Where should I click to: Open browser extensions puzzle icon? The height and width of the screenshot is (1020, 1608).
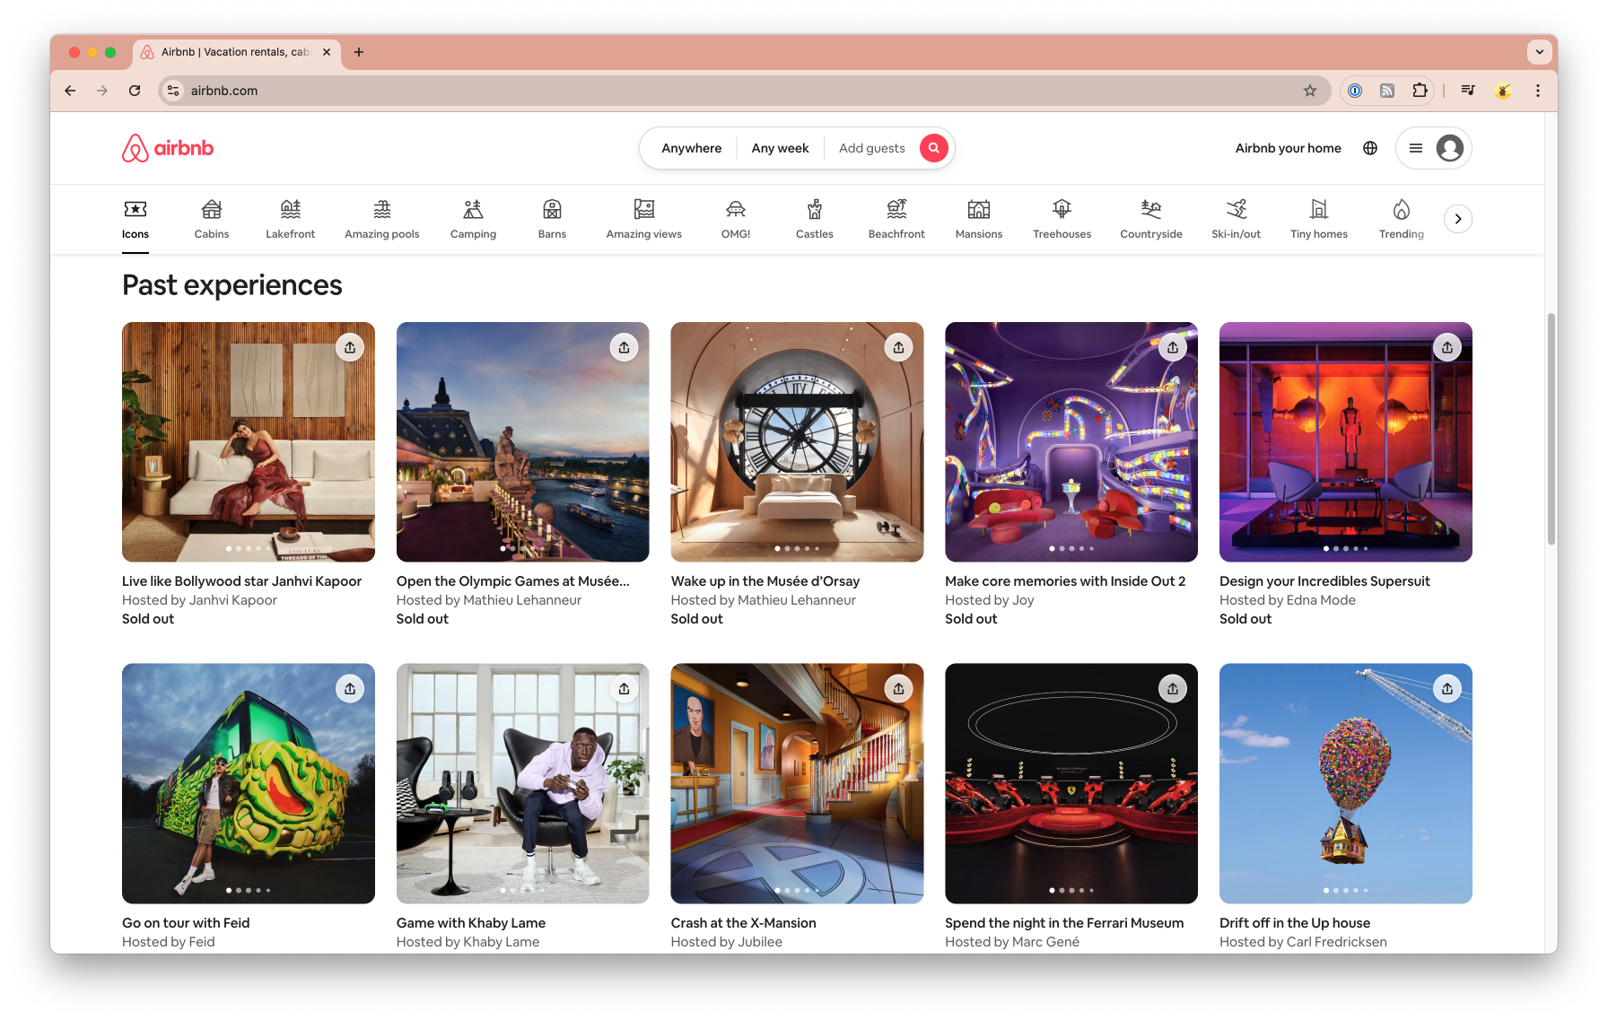(1420, 91)
